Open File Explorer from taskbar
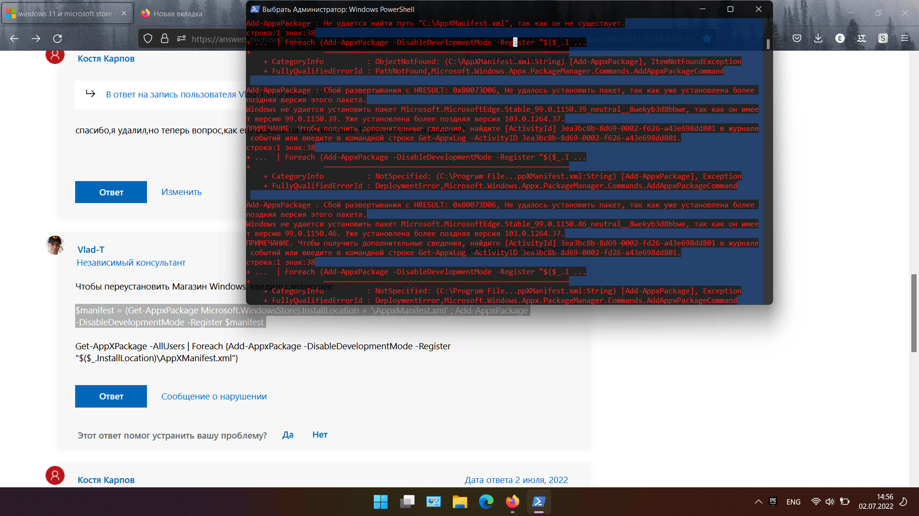This screenshot has width=919, height=516. 460,502
